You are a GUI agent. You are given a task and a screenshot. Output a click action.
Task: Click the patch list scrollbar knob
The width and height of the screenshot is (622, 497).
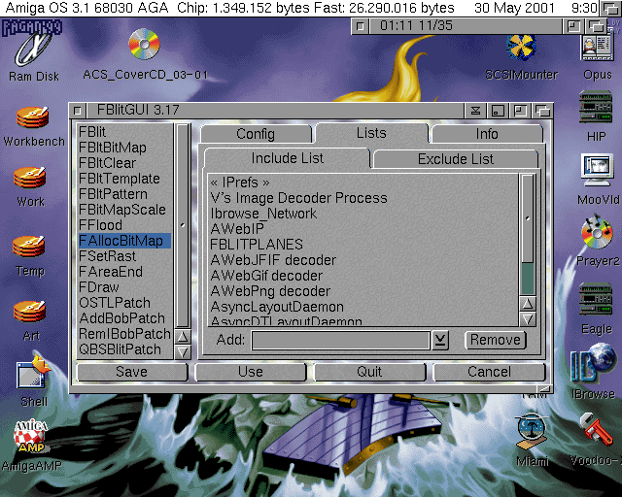point(183,225)
